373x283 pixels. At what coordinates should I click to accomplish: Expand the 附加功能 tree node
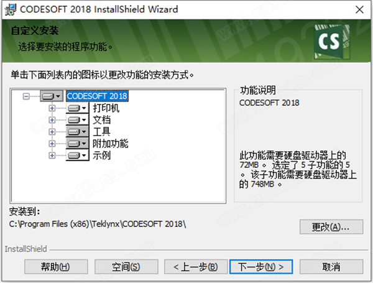pos(52,144)
